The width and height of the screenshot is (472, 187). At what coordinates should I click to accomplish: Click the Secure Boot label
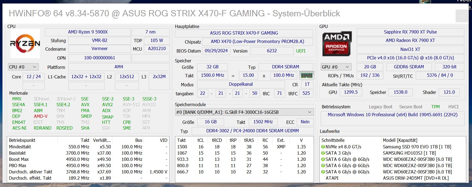(x=411, y=107)
